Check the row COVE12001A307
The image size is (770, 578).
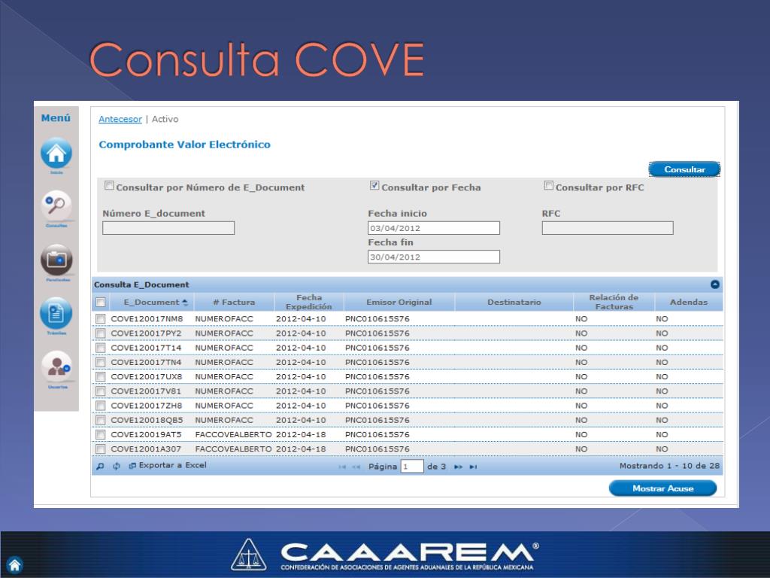coord(100,449)
